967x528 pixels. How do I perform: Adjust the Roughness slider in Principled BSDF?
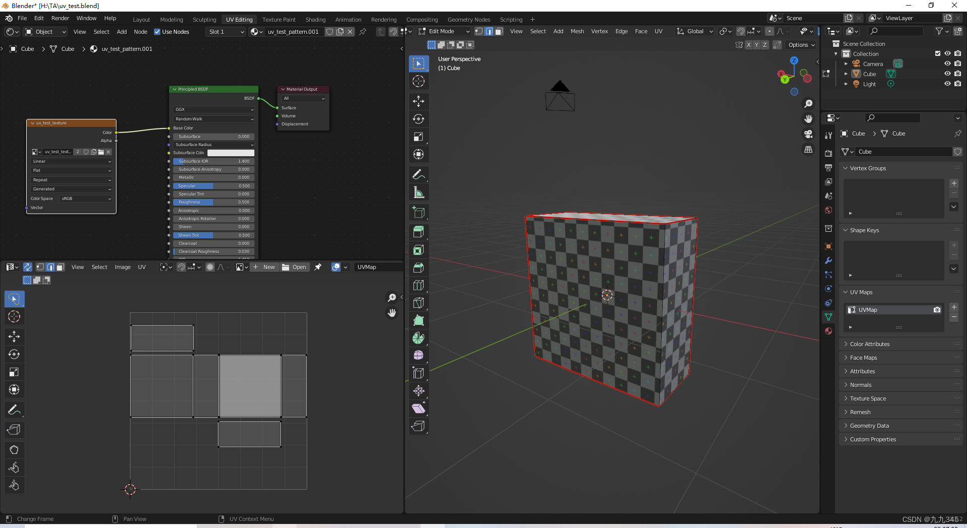[214, 202]
